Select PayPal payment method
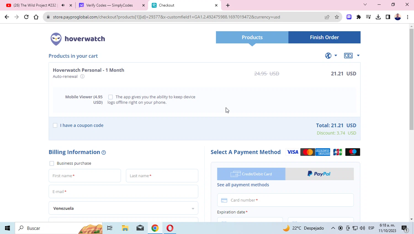414x234 pixels. [319, 174]
